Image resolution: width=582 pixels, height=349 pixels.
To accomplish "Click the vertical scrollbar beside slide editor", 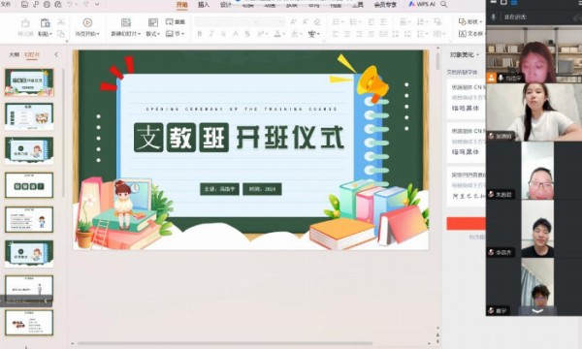I will (437, 60).
